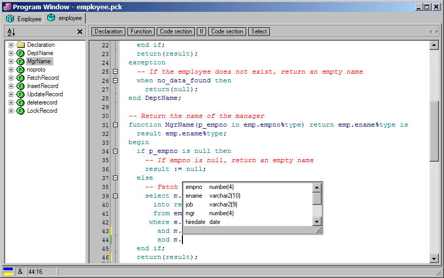The image size is (444, 278).
Task: Click the editor scrollbar up arrow
Action: tap(434, 45)
